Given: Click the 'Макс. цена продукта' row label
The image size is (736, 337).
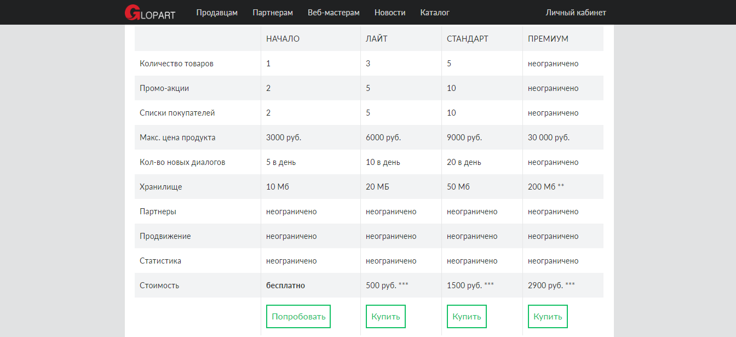Looking at the screenshot, I should point(177,138).
